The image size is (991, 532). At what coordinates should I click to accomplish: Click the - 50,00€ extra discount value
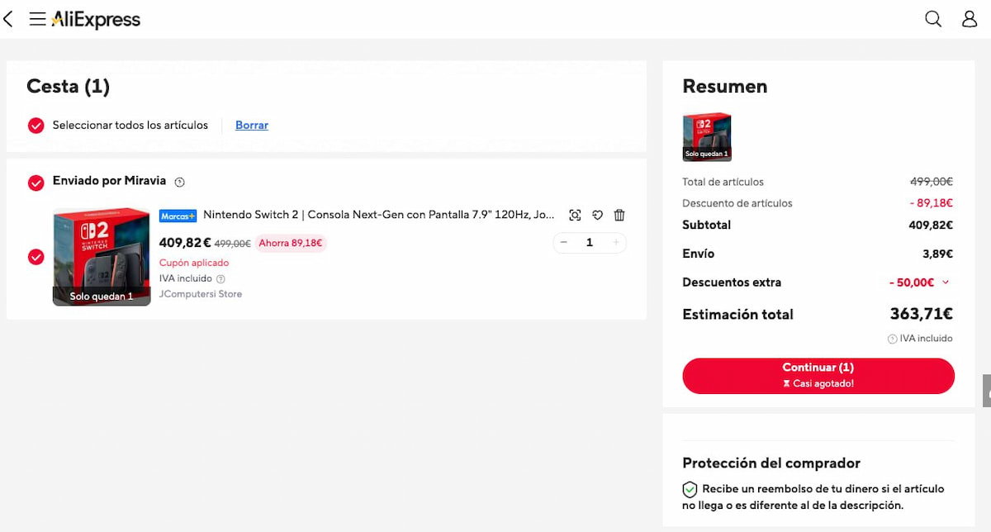pos(912,283)
